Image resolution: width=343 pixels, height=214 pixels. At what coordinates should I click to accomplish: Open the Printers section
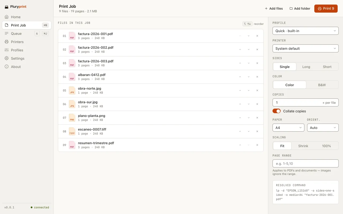(x=27, y=42)
